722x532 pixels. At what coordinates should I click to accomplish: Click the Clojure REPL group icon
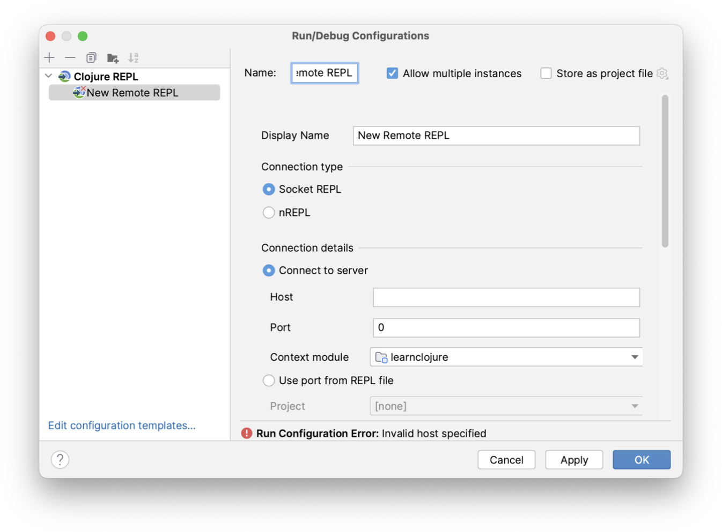64,77
